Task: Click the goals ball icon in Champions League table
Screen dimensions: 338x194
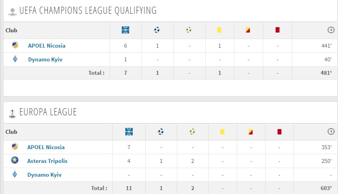Action: pyautogui.click(x=157, y=30)
